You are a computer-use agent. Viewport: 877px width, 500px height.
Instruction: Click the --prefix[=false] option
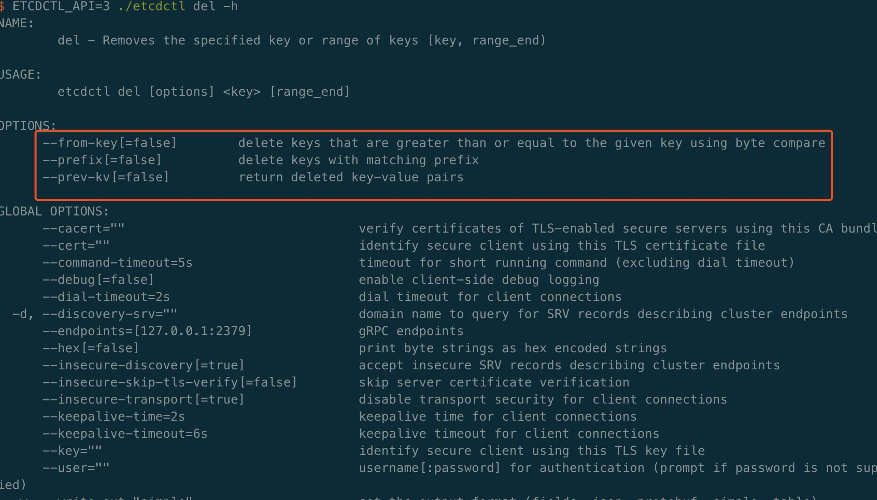tap(102, 160)
